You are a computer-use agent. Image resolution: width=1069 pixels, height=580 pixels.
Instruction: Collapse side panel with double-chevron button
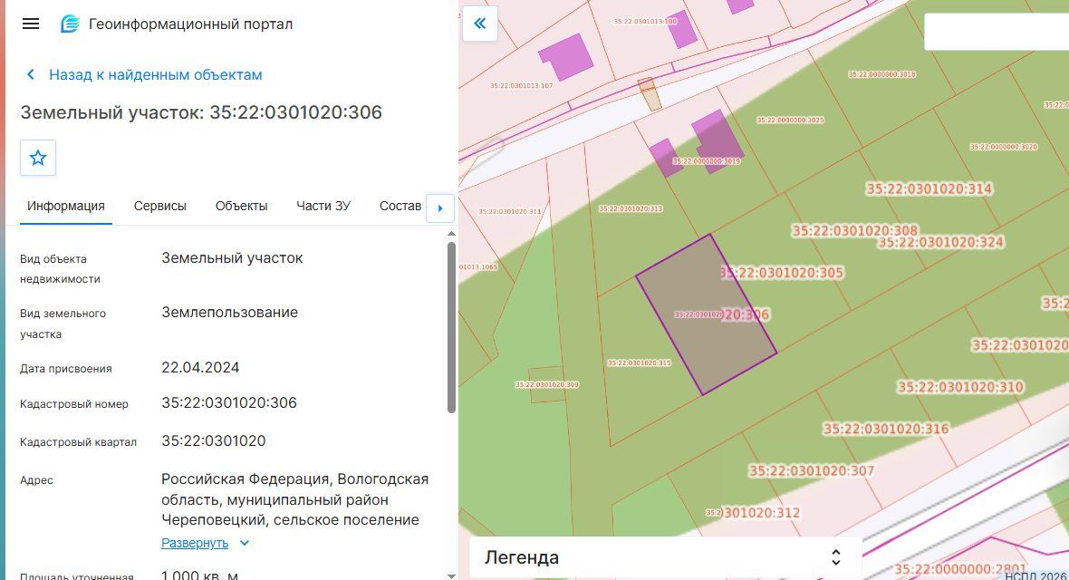click(x=480, y=24)
